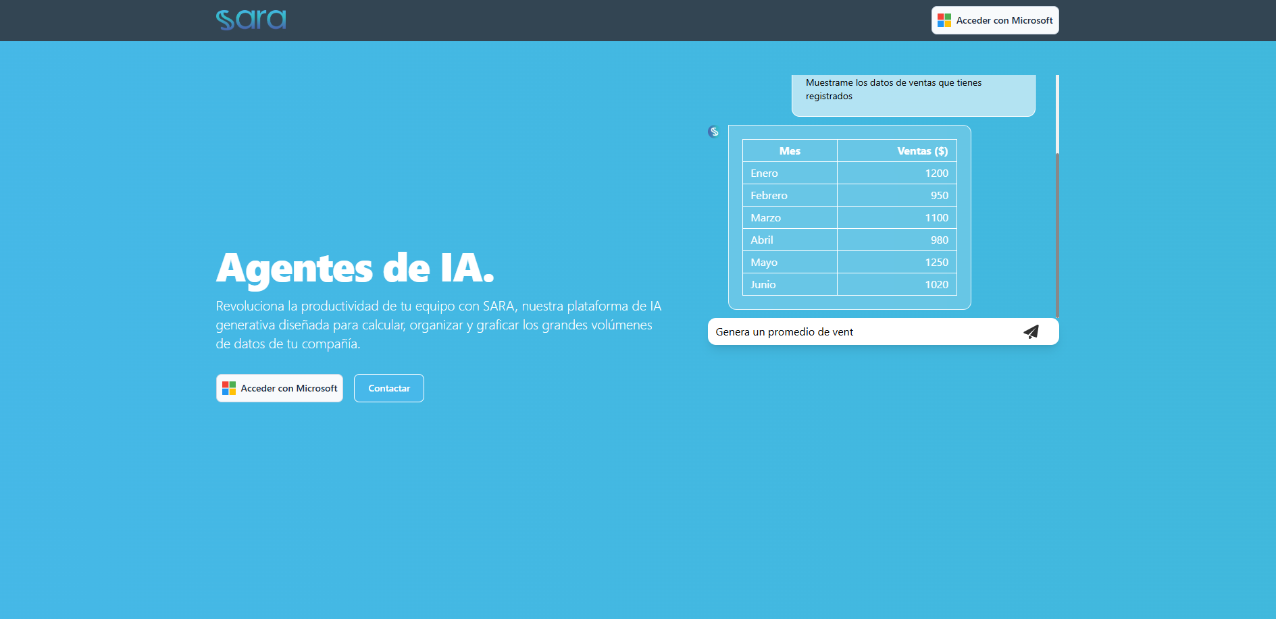Select the Ventas ($) column header

(x=897, y=151)
